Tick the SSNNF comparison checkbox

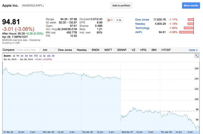115,50
